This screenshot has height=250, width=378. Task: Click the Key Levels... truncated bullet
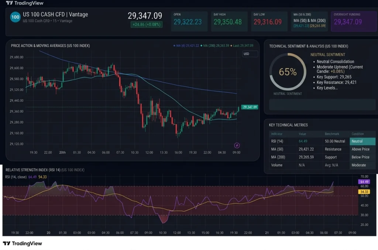pyautogui.click(x=327, y=88)
